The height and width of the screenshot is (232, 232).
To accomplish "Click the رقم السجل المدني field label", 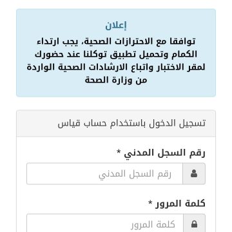I will pyautogui.click(x=165, y=153).
